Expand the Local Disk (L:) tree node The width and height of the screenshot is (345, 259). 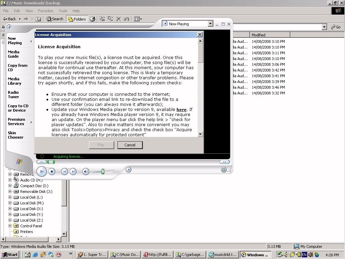pyautogui.click(x=10, y=197)
